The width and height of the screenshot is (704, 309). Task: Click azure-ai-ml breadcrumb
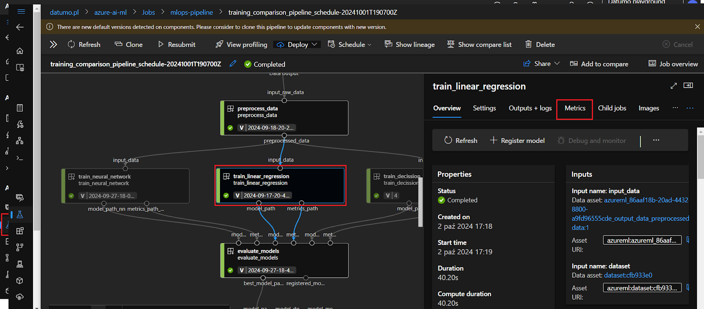tap(110, 12)
